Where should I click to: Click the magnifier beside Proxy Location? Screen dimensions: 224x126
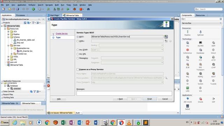(166, 78)
